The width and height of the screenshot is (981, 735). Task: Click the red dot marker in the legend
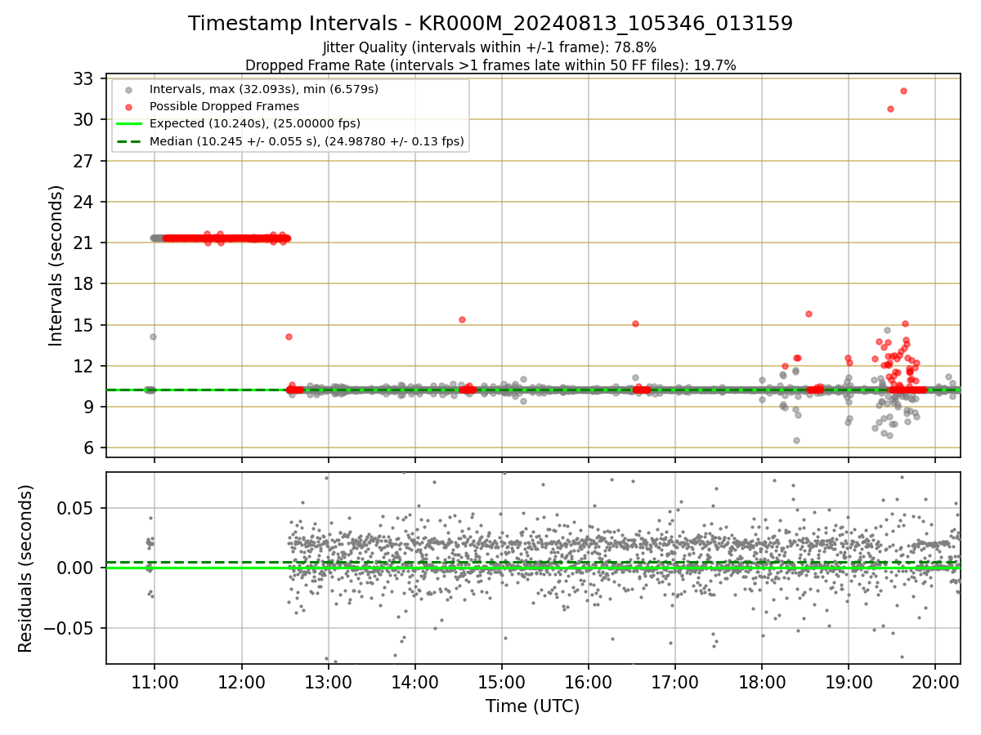point(128,106)
